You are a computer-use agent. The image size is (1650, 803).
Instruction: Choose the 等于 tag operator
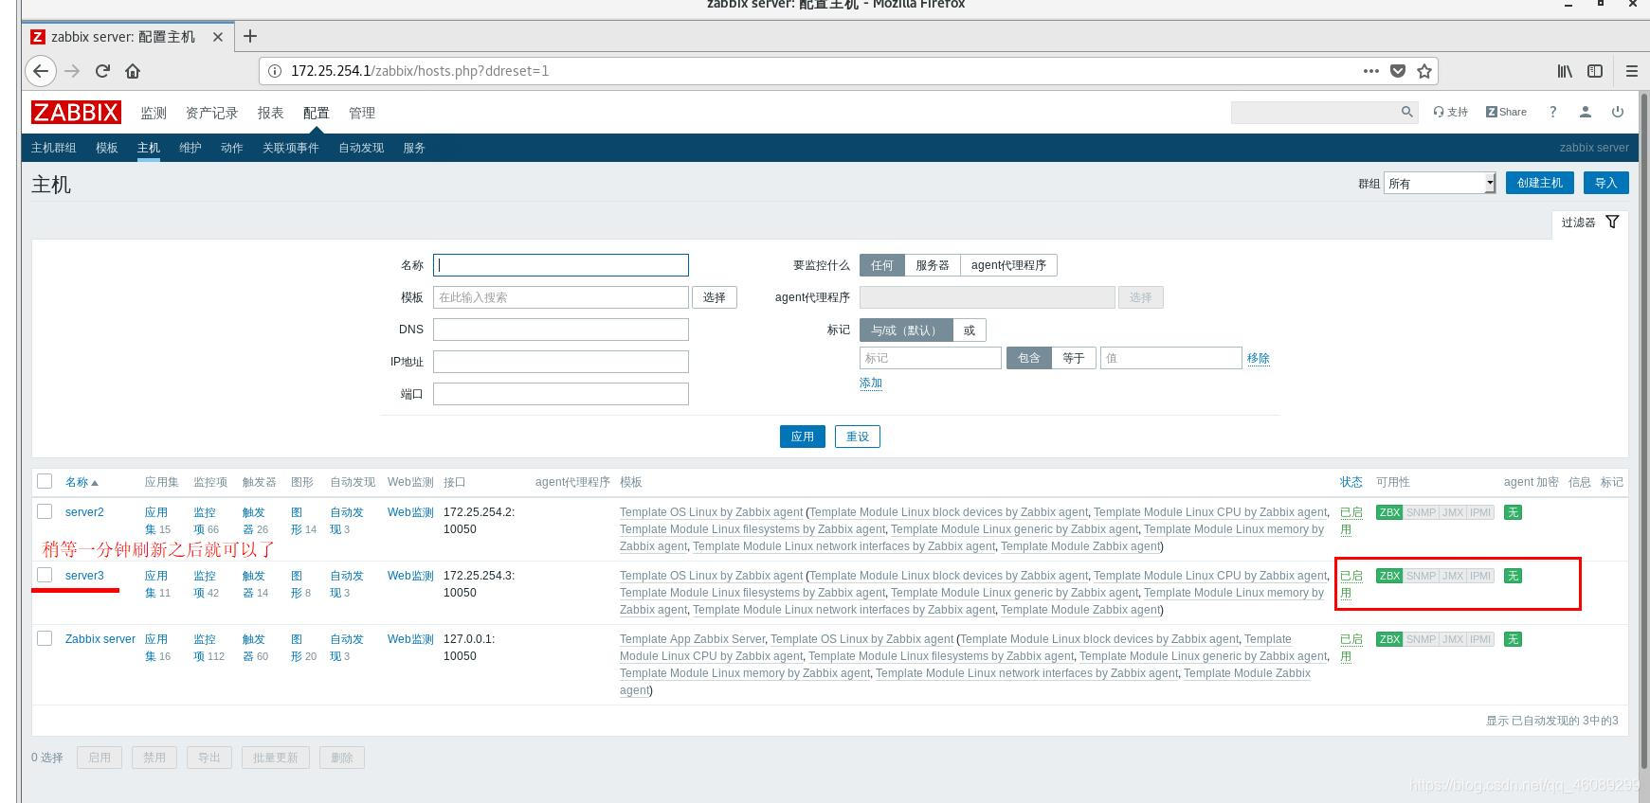coord(1074,358)
